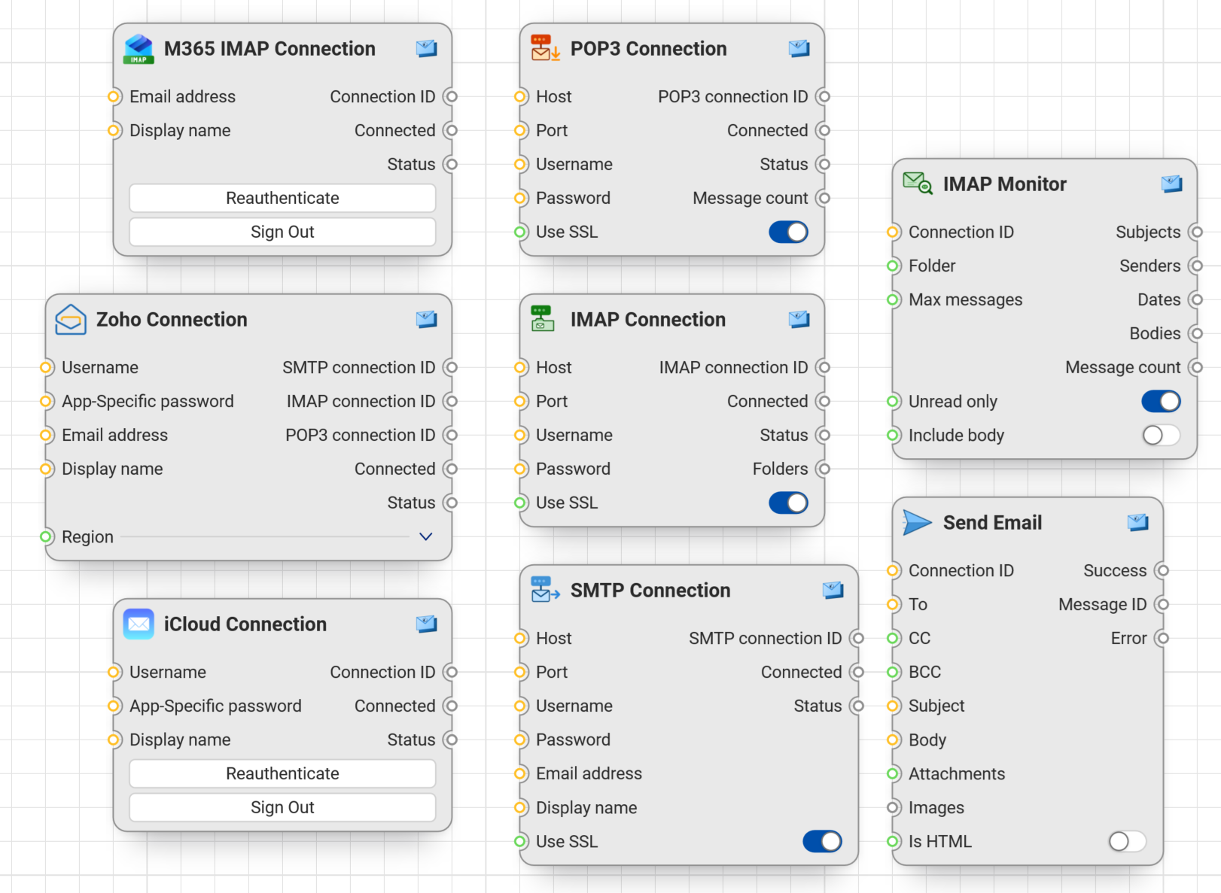This screenshot has width=1221, height=893.
Task: Click the Display name input port on SMTP Connection
Action: pos(520,807)
